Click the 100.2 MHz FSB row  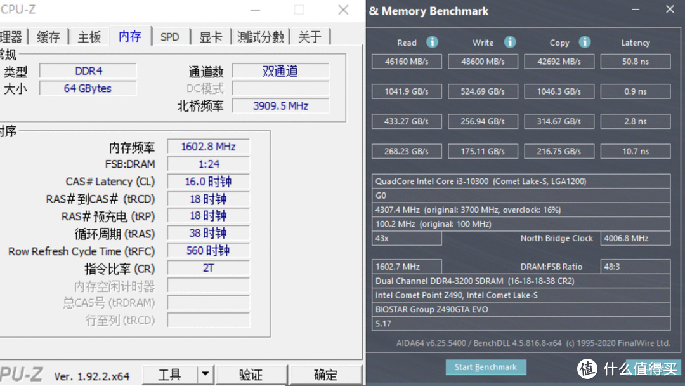coord(521,224)
